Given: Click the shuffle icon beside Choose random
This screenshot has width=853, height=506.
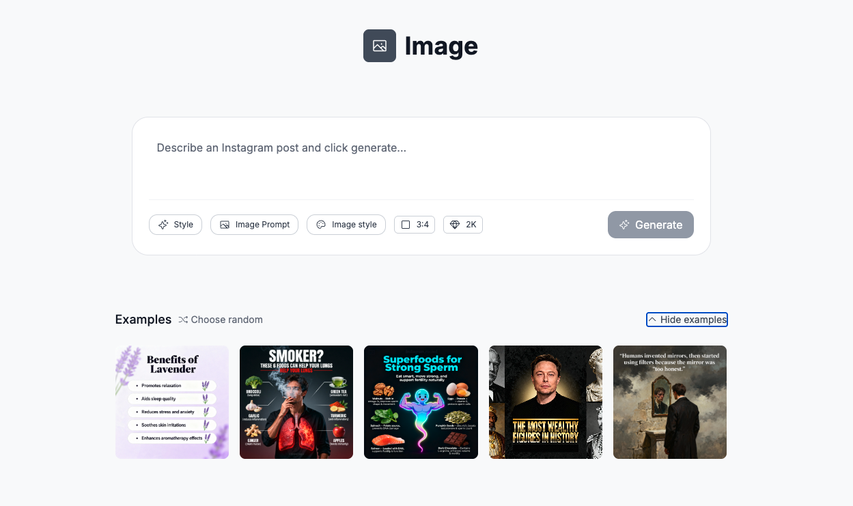Looking at the screenshot, I should pyautogui.click(x=183, y=320).
